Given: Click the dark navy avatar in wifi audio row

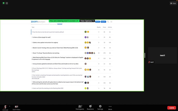Looking at the screenshot, I should click(86, 83).
